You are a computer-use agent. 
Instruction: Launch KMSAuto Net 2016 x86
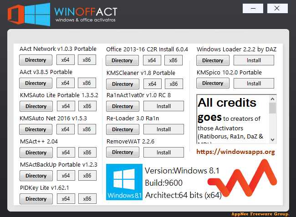click(x=87, y=129)
